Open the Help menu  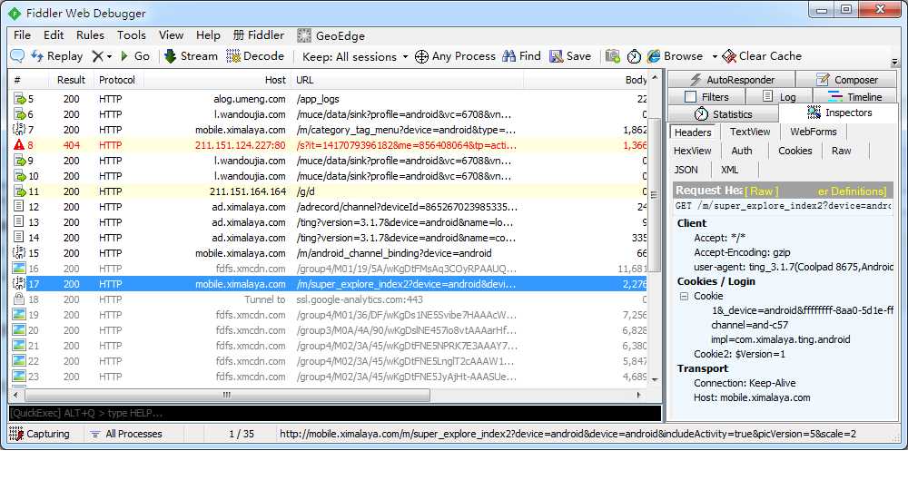tap(208, 35)
